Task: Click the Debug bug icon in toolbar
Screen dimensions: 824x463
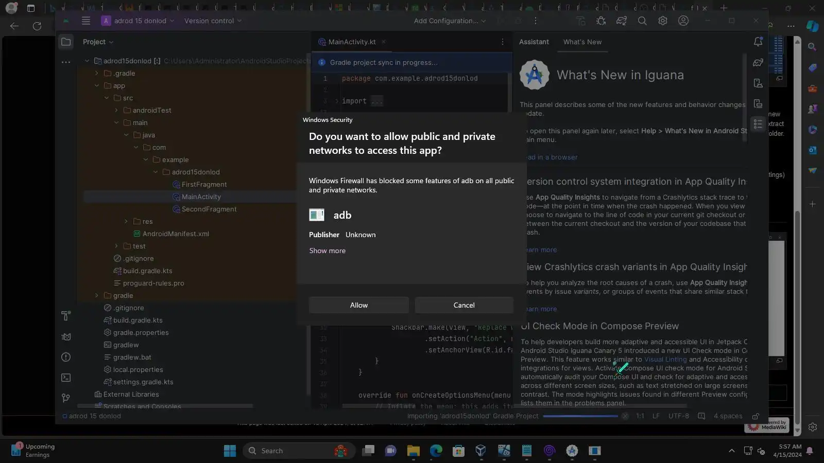Action: [x=601, y=21]
